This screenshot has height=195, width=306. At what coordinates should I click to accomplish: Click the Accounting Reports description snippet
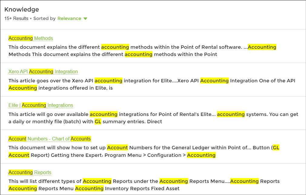click(144, 185)
